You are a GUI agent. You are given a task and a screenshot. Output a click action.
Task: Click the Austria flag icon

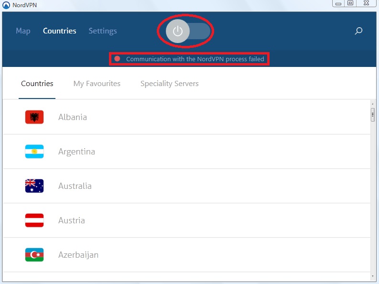pos(34,220)
